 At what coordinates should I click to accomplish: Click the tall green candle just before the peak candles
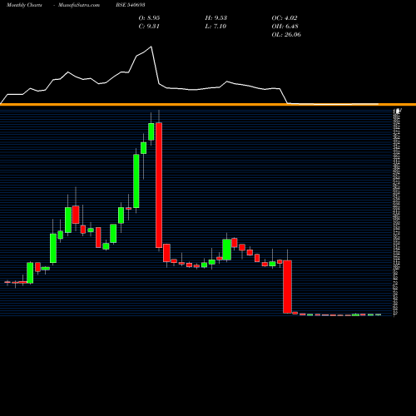coord(136,181)
